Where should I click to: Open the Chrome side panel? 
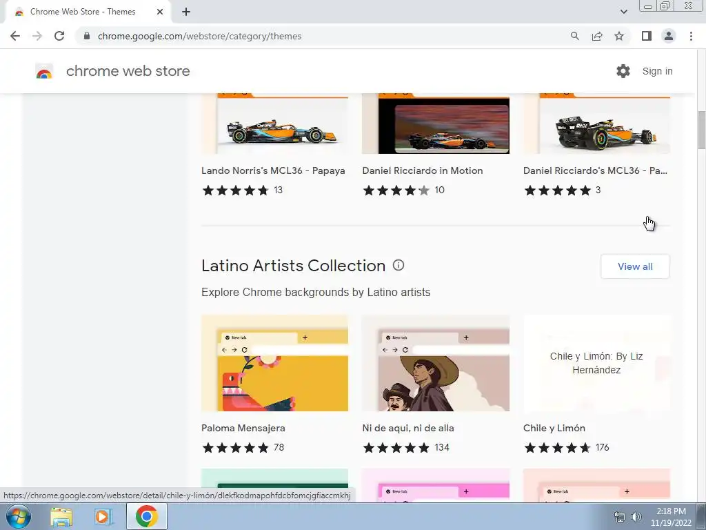(x=647, y=36)
